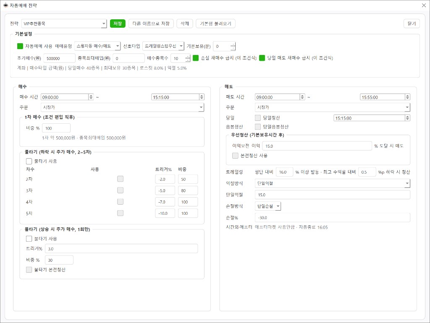Image resolution: width=430 pixels, height=323 pixels.
Task: Click 불타기 비중 % field 30
Action: (59, 260)
